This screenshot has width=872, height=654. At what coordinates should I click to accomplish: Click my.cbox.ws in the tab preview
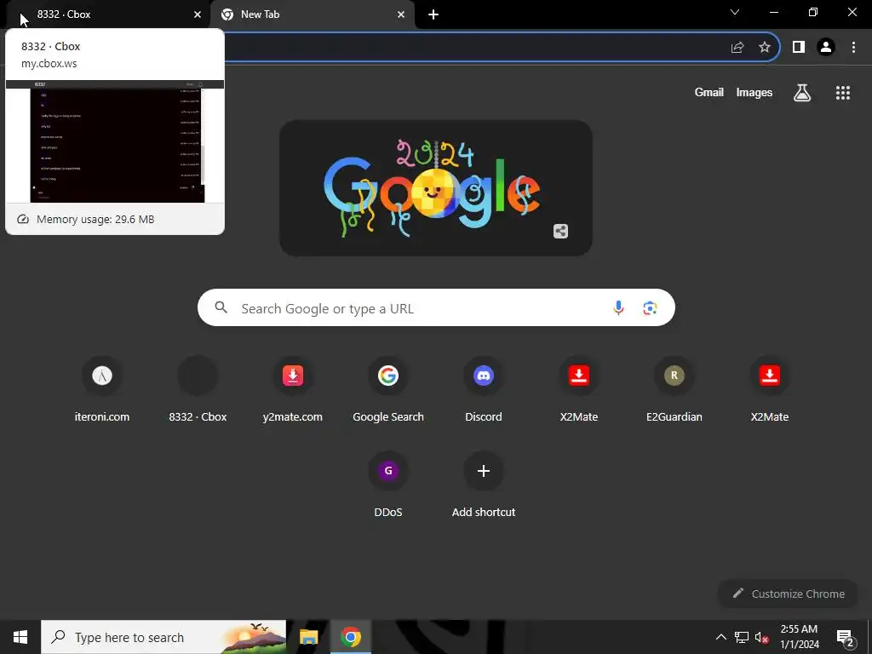pyautogui.click(x=49, y=63)
